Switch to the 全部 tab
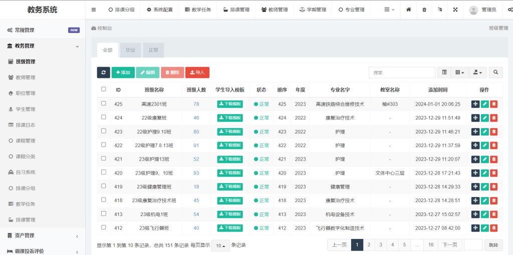This screenshot has width=513, height=255. coord(108,50)
